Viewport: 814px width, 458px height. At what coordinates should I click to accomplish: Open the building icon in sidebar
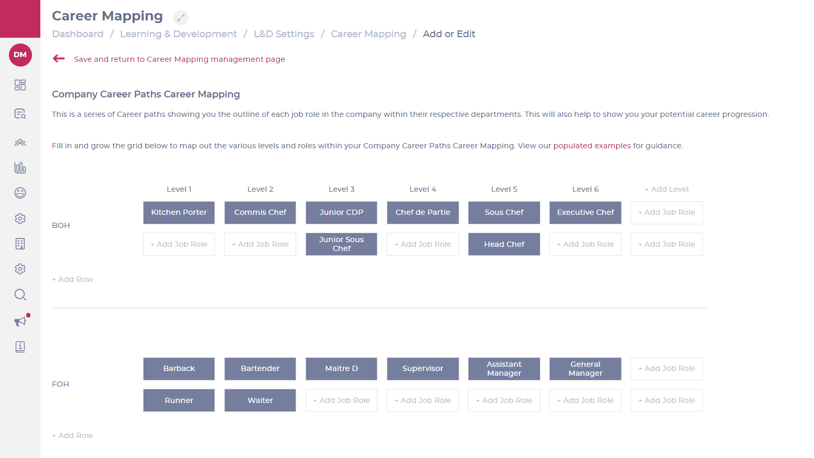point(20,244)
